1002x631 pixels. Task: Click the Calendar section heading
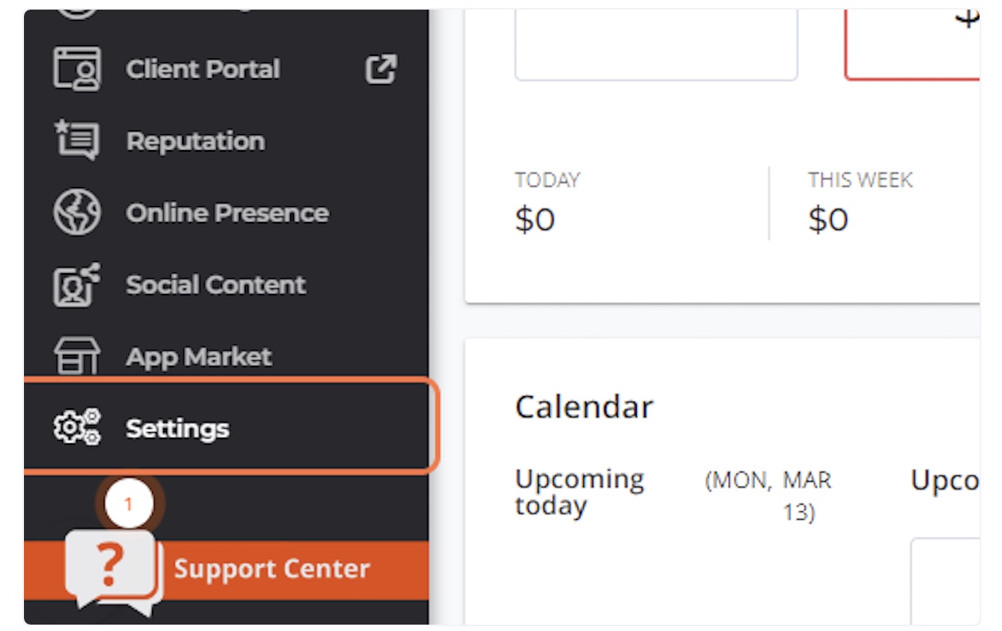point(584,407)
